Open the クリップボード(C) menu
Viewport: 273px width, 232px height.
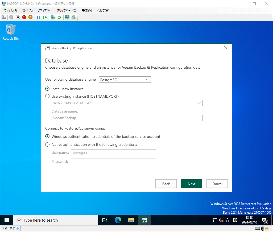(x=67, y=11)
